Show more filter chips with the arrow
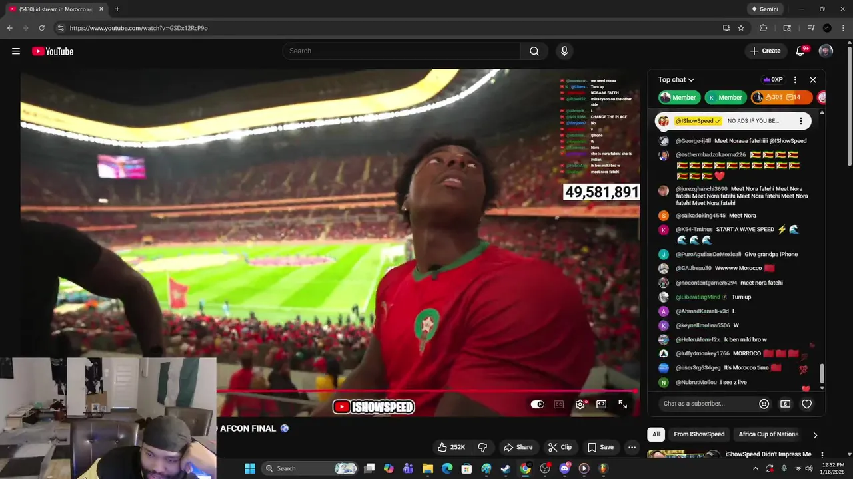This screenshot has width=853, height=479. tap(815, 435)
